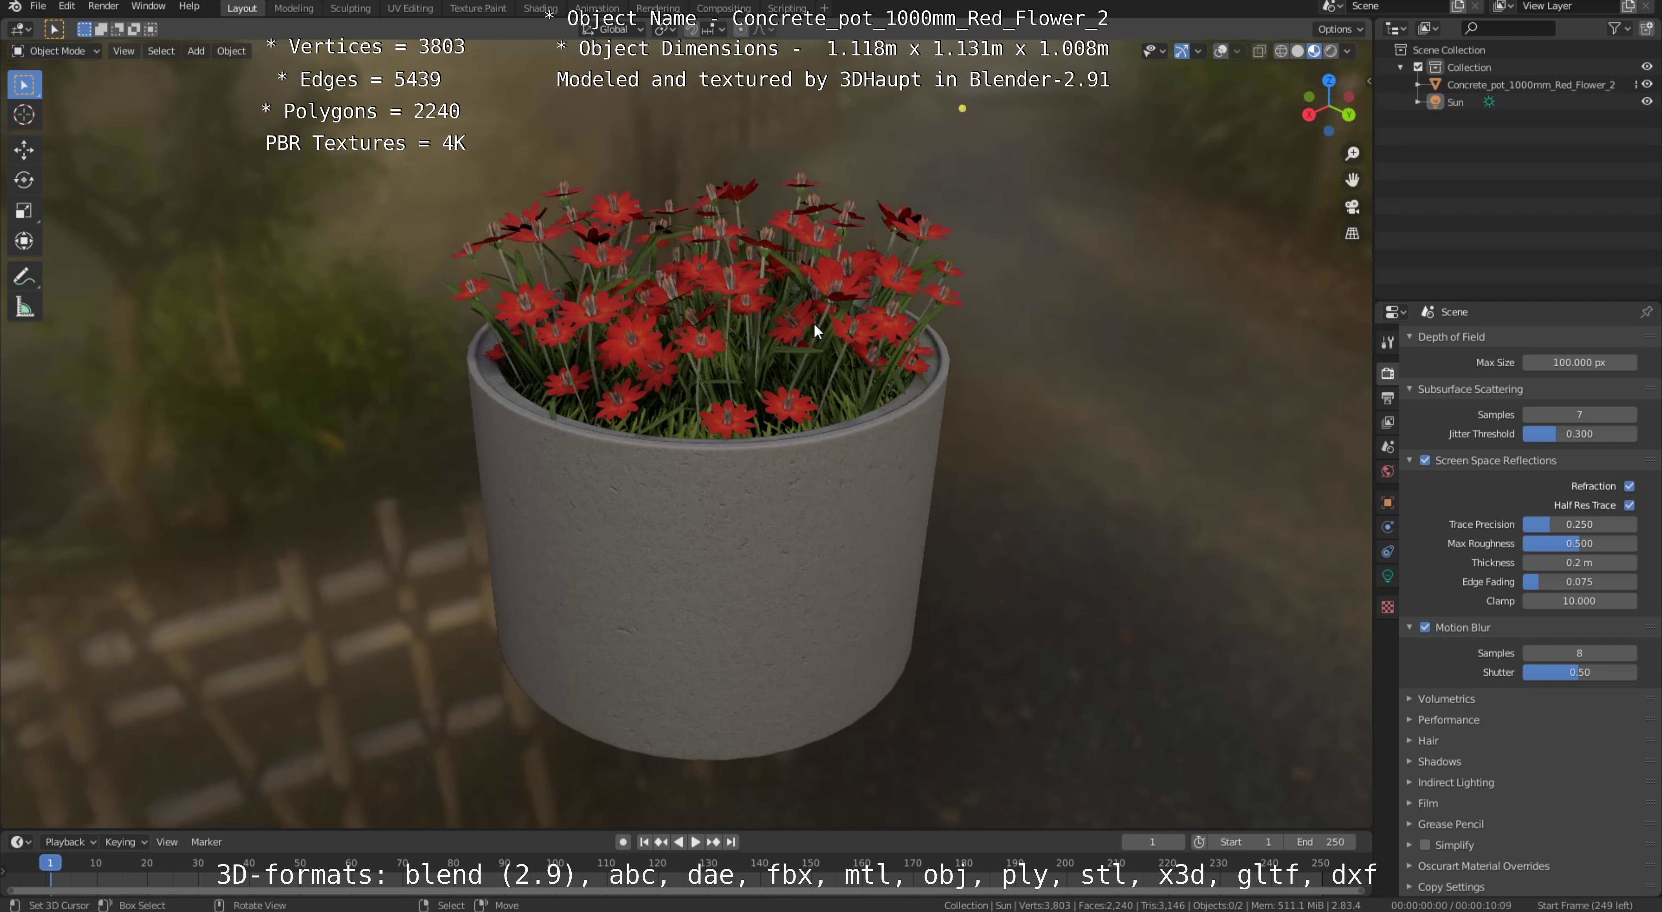Viewport: 1662px width, 912px height.
Task: Switch to Material Preview shading
Action: tap(1315, 51)
